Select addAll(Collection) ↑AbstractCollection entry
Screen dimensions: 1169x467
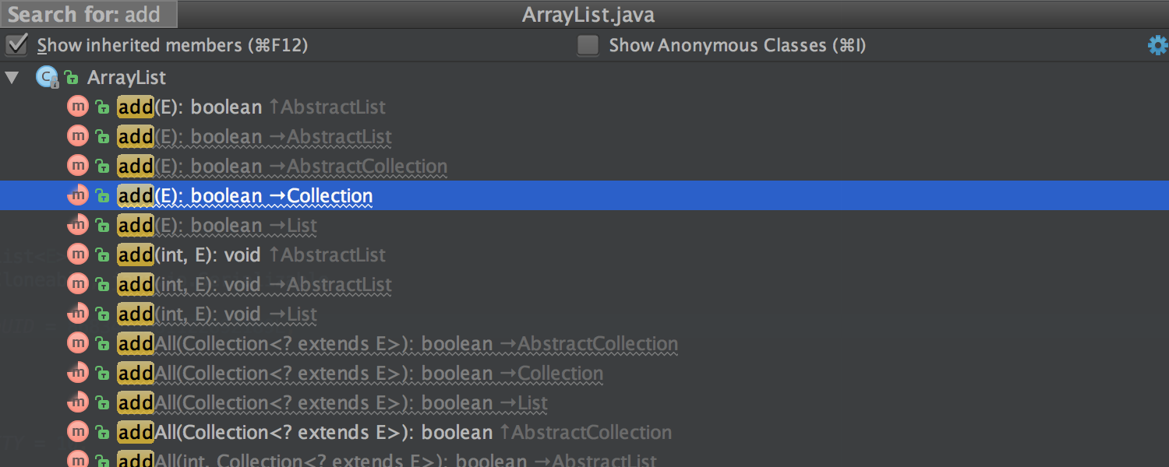[584, 432]
